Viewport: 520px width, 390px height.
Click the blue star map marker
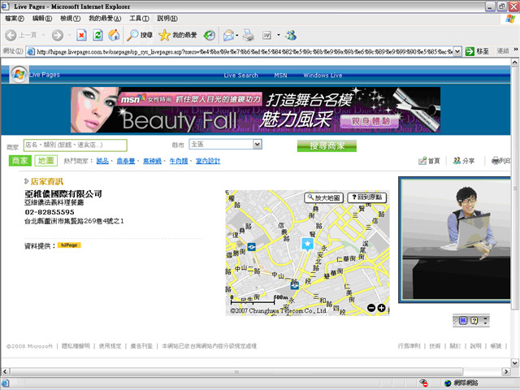[307, 245]
